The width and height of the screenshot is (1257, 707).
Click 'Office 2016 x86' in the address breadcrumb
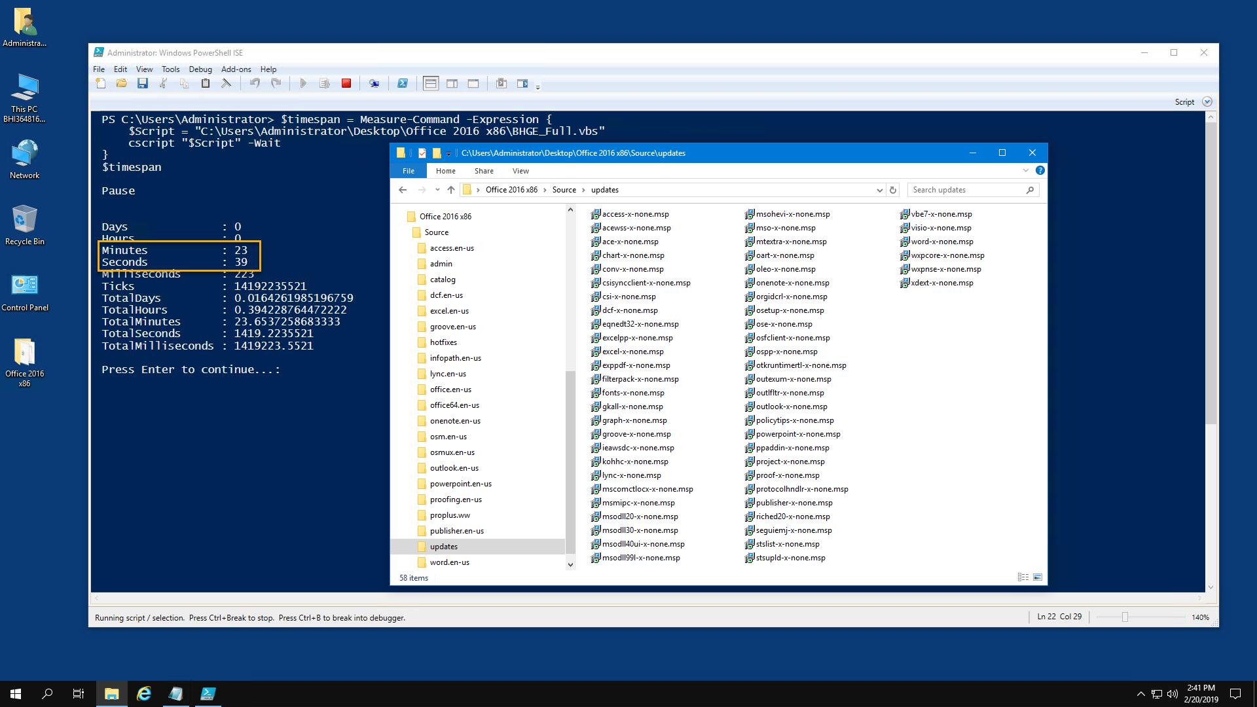(x=511, y=190)
